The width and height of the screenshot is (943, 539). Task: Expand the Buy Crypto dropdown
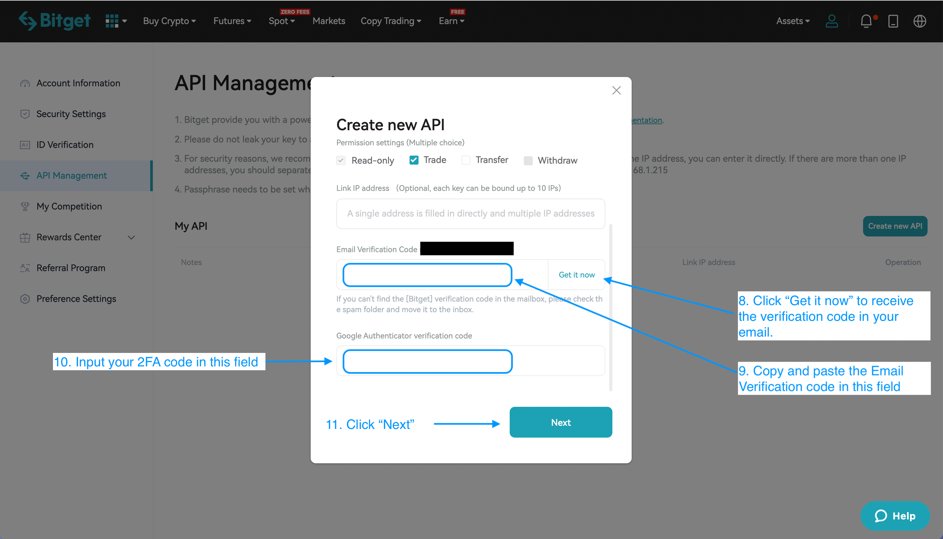pyautogui.click(x=169, y=21)
